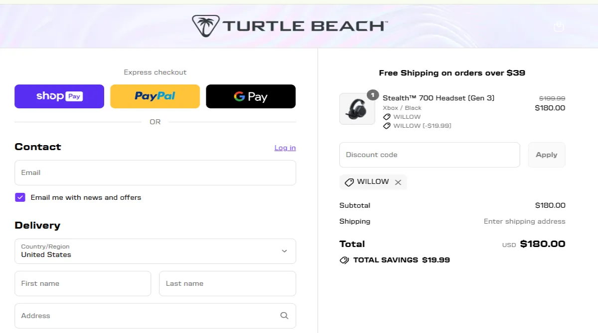
Task: Click the item quantity badge on headset
Action: point(373,95)
